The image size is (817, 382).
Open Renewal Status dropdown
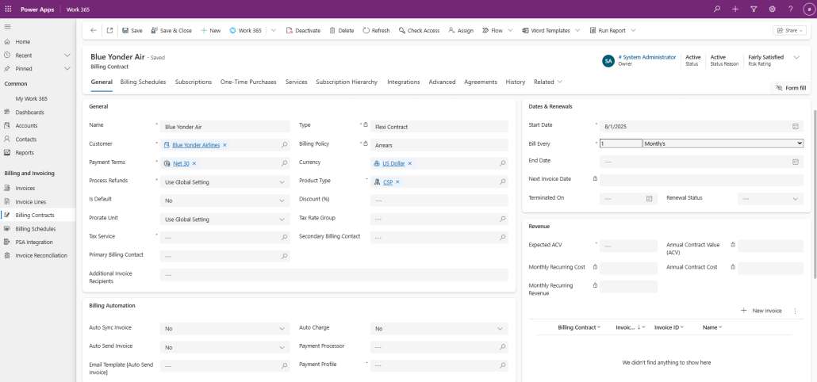point(770,199)
